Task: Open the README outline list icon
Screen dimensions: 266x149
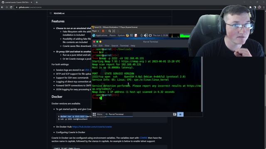Action: 51,13
